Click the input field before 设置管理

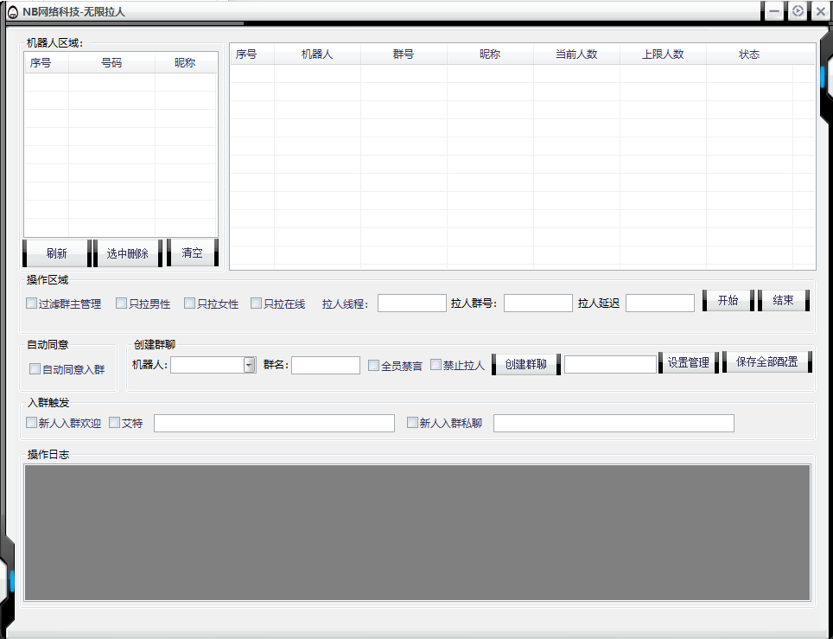click(x=610, y=364)
